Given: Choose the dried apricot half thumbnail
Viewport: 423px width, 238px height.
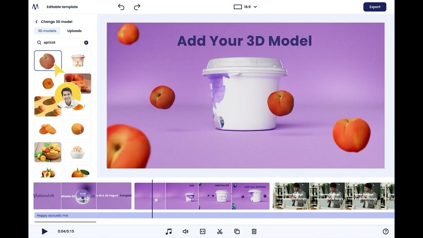Looking at the screenshot, I should [48, 83].
